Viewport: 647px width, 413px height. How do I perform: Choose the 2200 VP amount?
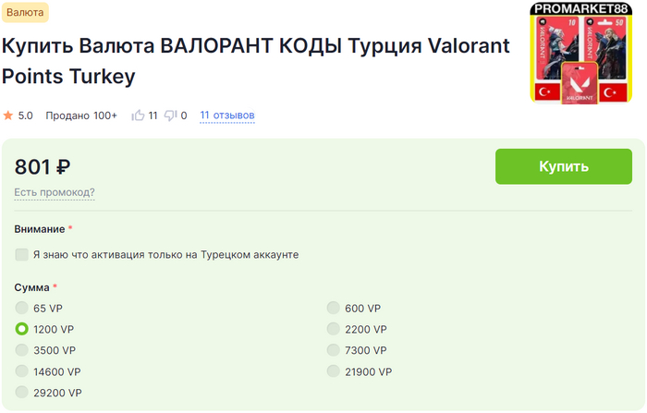334,329
